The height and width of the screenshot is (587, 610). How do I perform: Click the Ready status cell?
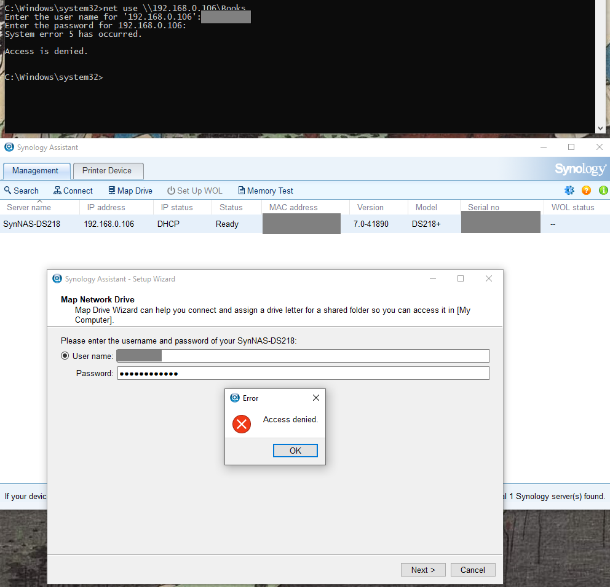click(227, 224)
